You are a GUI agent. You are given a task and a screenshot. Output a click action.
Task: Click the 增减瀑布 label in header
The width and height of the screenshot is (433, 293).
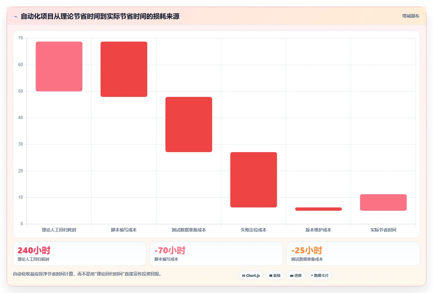(411, 16)
